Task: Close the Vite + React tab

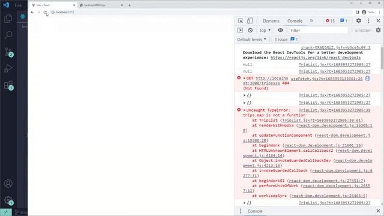Action: click(74, 5)
